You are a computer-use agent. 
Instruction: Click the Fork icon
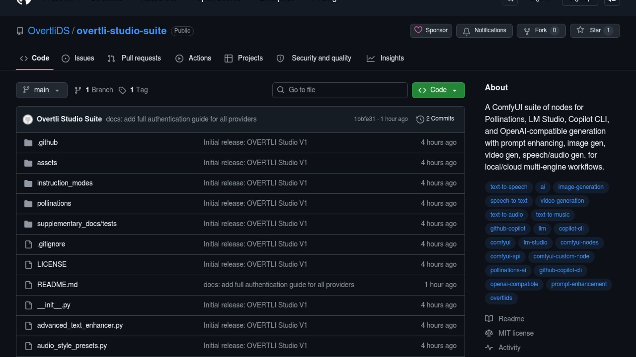527,31
